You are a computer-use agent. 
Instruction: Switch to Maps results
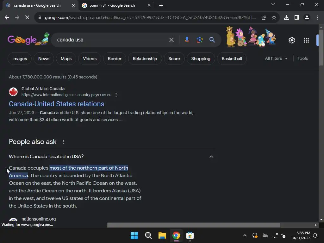coord(66,59)
